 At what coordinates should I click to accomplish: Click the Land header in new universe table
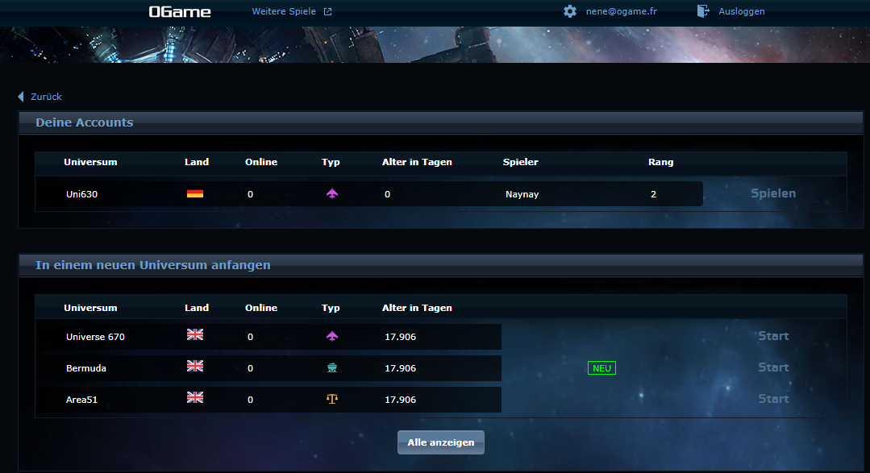[197, 308]
